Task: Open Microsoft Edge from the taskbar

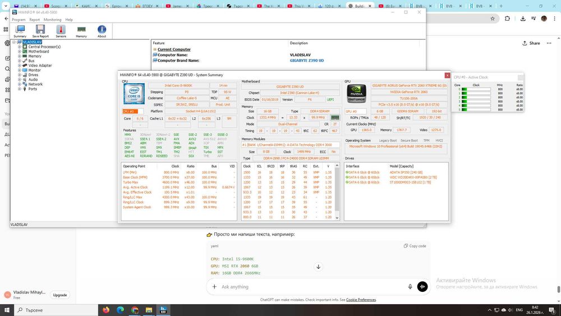Action: (120, 310)
